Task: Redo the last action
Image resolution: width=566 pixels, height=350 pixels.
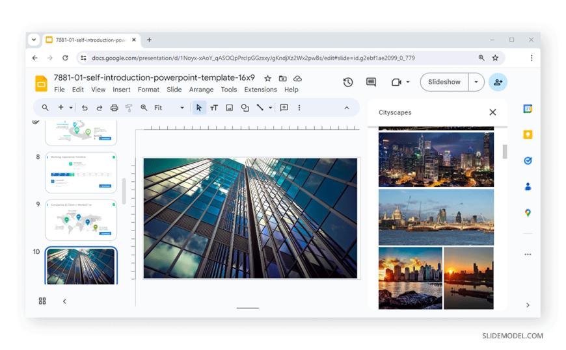Action: tap(100, 108)
